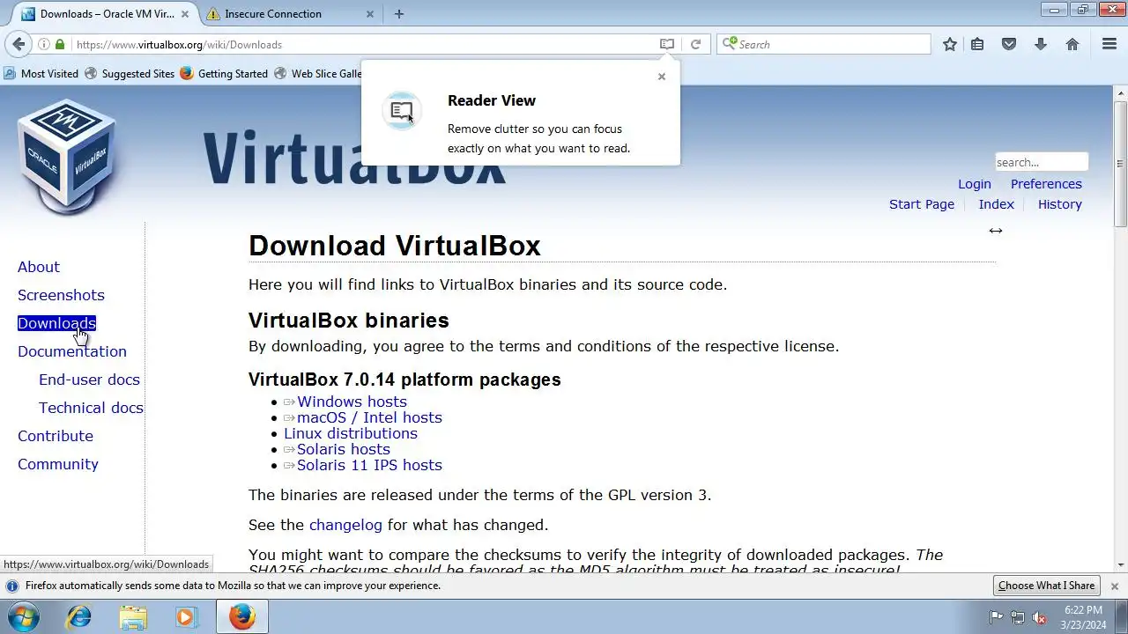Open End-user docs link
Viewport: 1128px width, 634px height.
(x=89, y=380)
